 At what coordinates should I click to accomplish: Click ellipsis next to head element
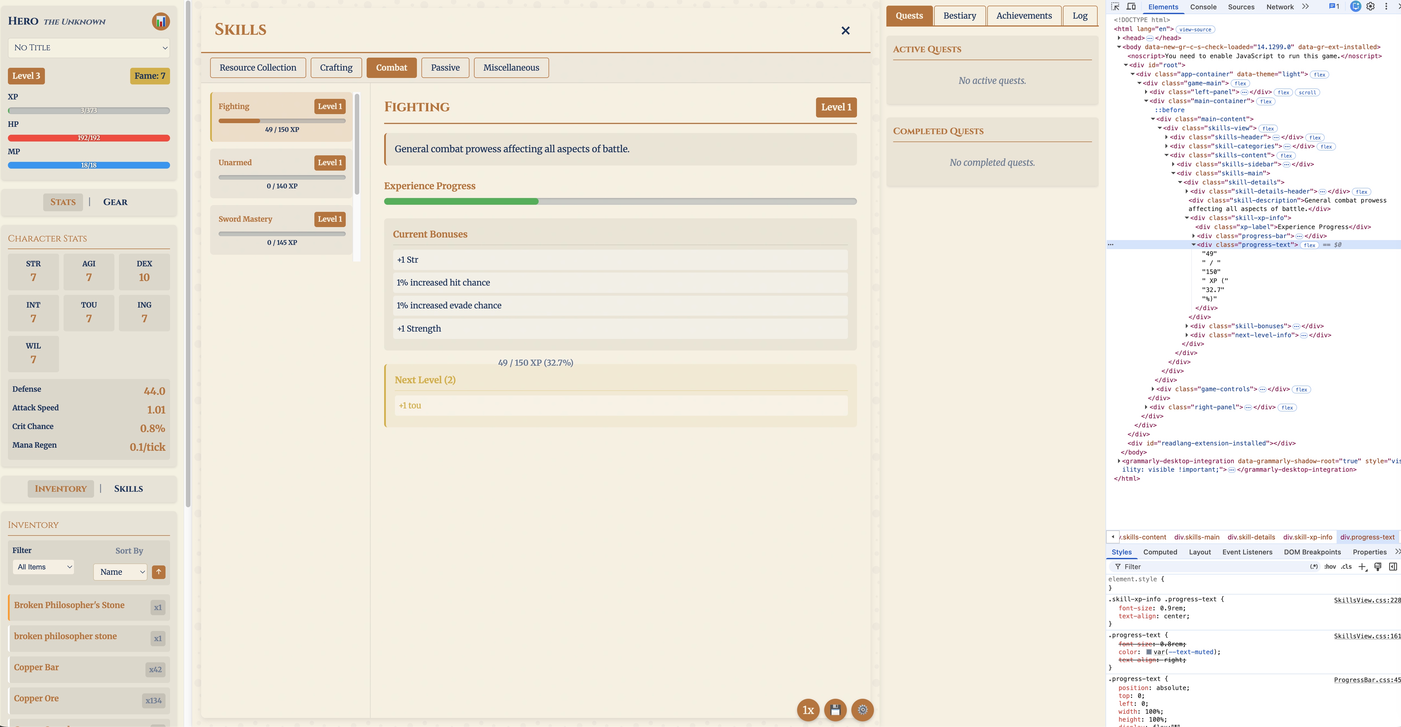1150,38
